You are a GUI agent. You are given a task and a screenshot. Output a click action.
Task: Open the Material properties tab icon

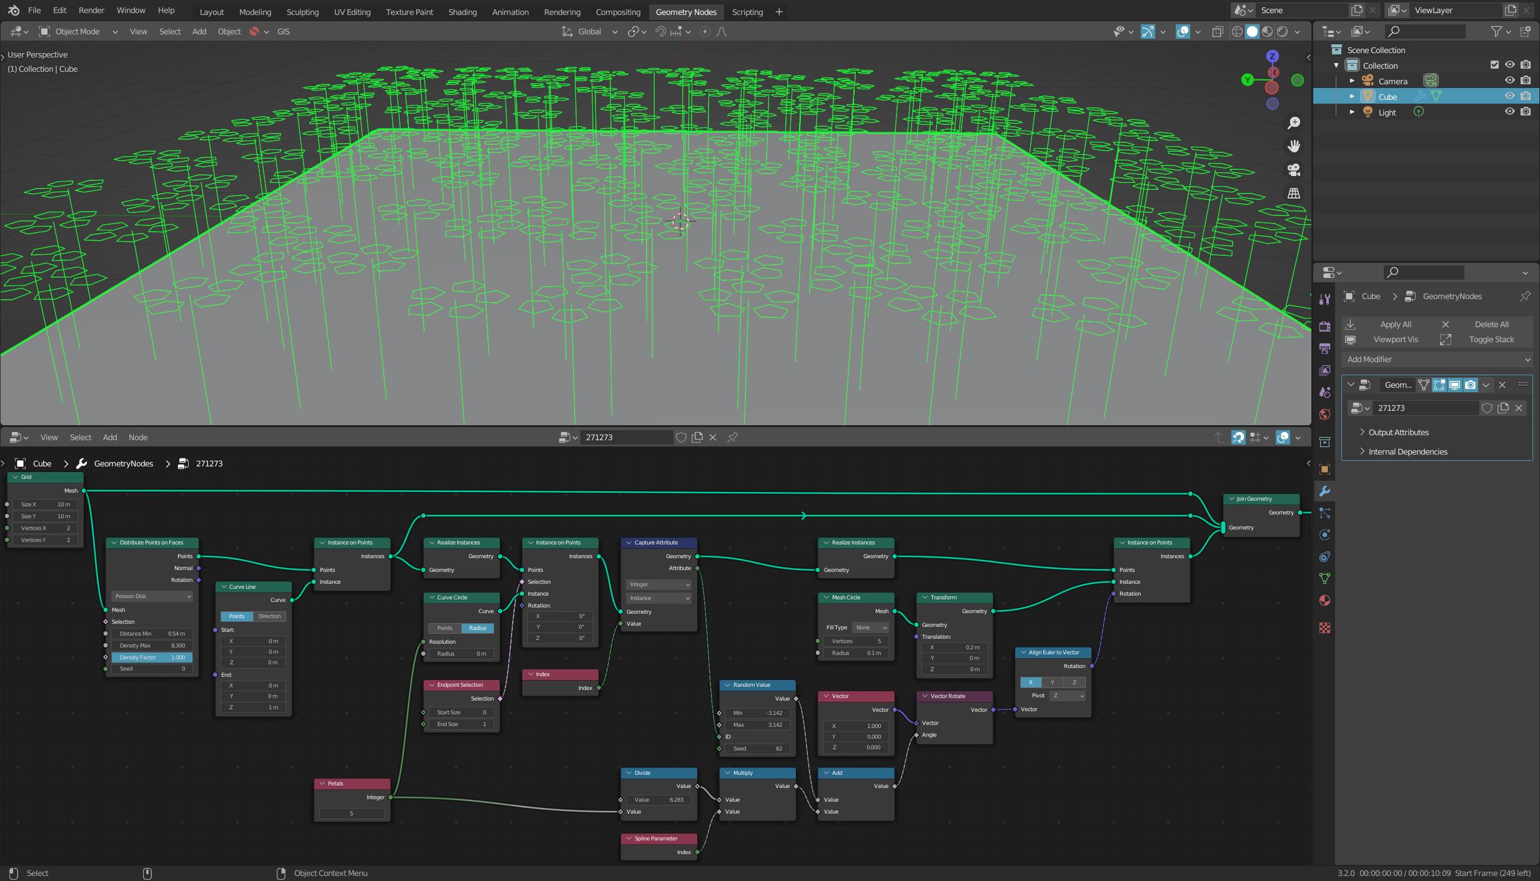coord(1324,601)
